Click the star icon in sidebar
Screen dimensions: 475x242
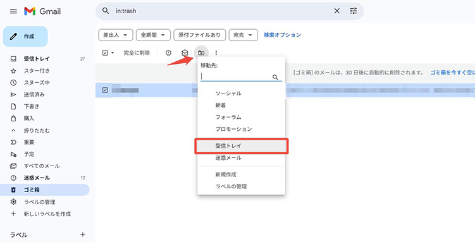(x=13, y=71)
